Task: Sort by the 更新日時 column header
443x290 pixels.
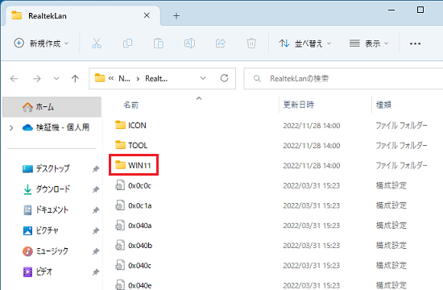Action: [299, 105]
